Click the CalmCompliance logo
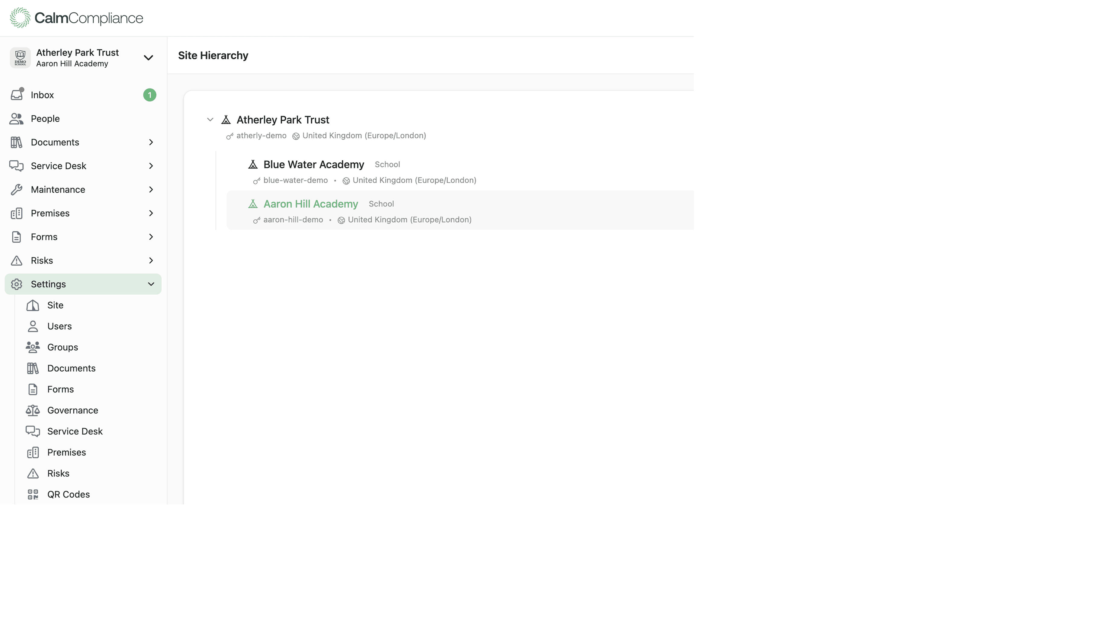Image resolution: width=1099 pixels, height=640 pixels. 76,18
